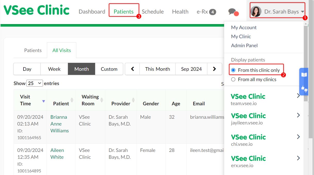The height and width of the screenshot is (175, 314).
Task: Click the e-Rx notification badge 4
Action: click(212, 12)
